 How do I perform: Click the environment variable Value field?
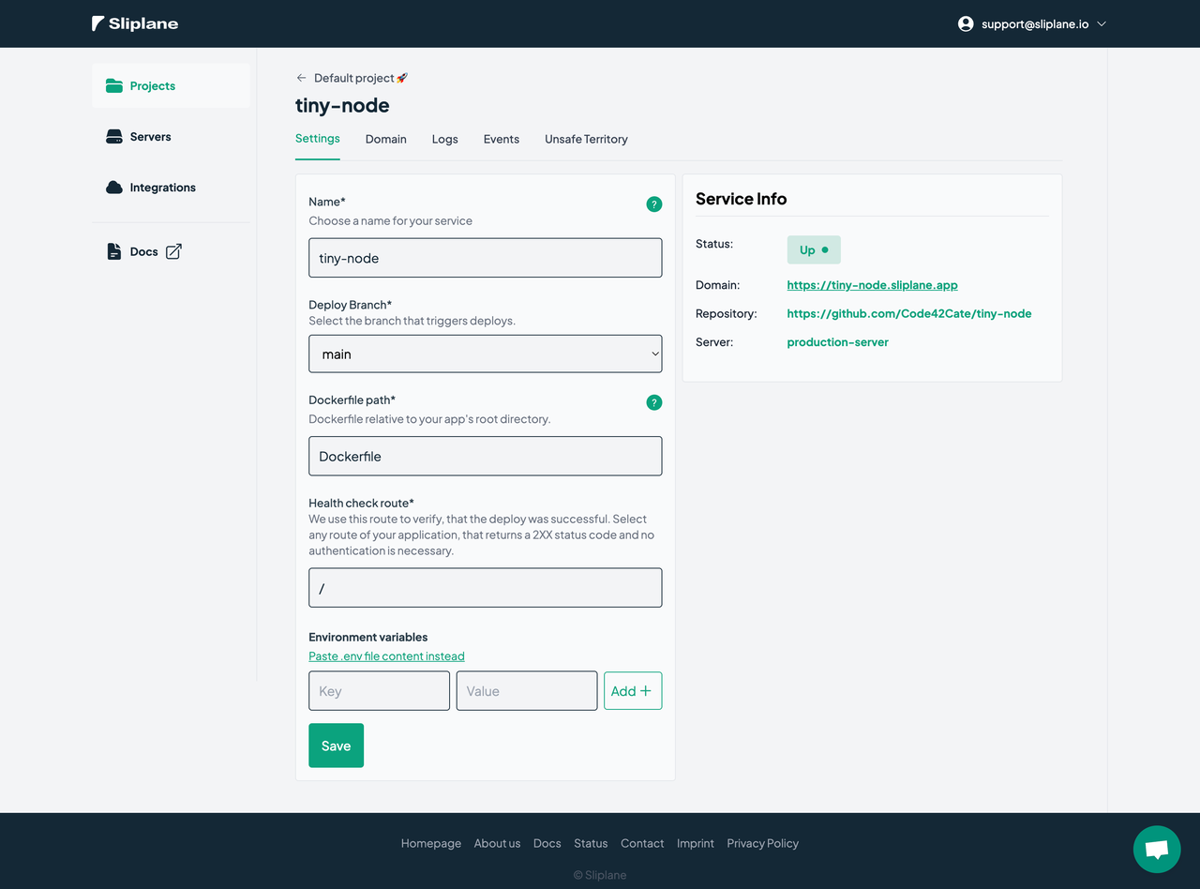[527, 691]
